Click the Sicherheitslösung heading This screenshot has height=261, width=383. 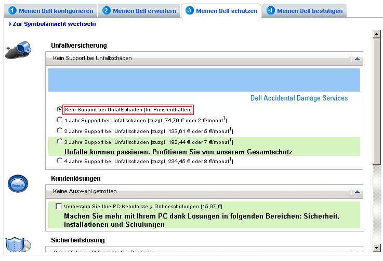(x=78, y=240)
